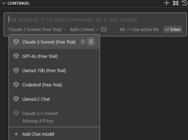188x140 pixels.
Task: Switch to Llama3.2 Chat model
Action: 54,99
